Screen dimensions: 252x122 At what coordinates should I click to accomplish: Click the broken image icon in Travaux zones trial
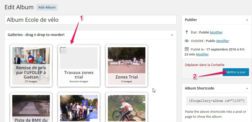63,50
